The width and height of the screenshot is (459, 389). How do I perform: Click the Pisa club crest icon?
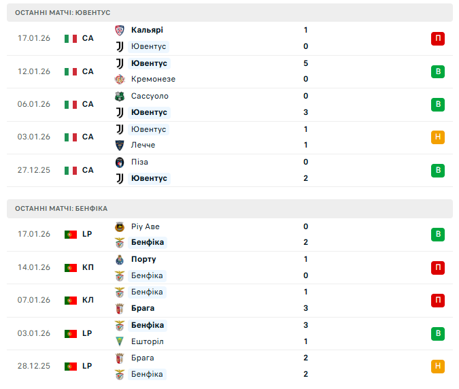click(x=120, y=162)
